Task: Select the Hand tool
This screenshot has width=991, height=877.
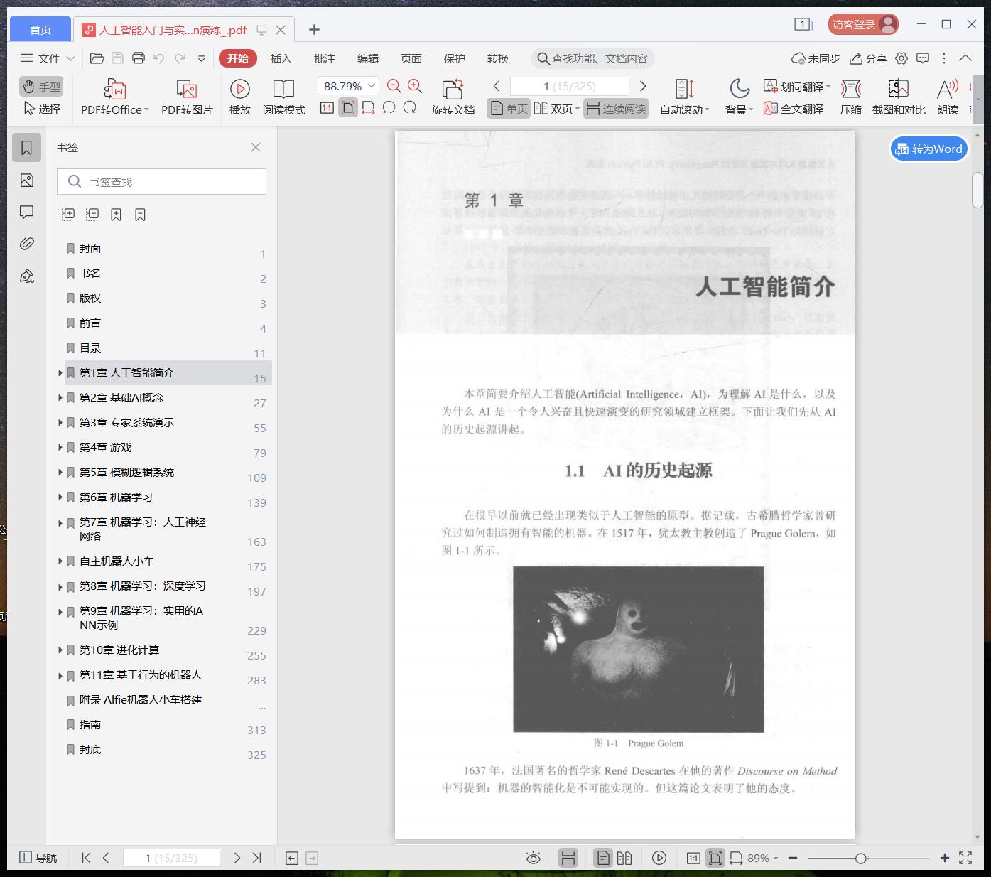Action: pos(41,87)
